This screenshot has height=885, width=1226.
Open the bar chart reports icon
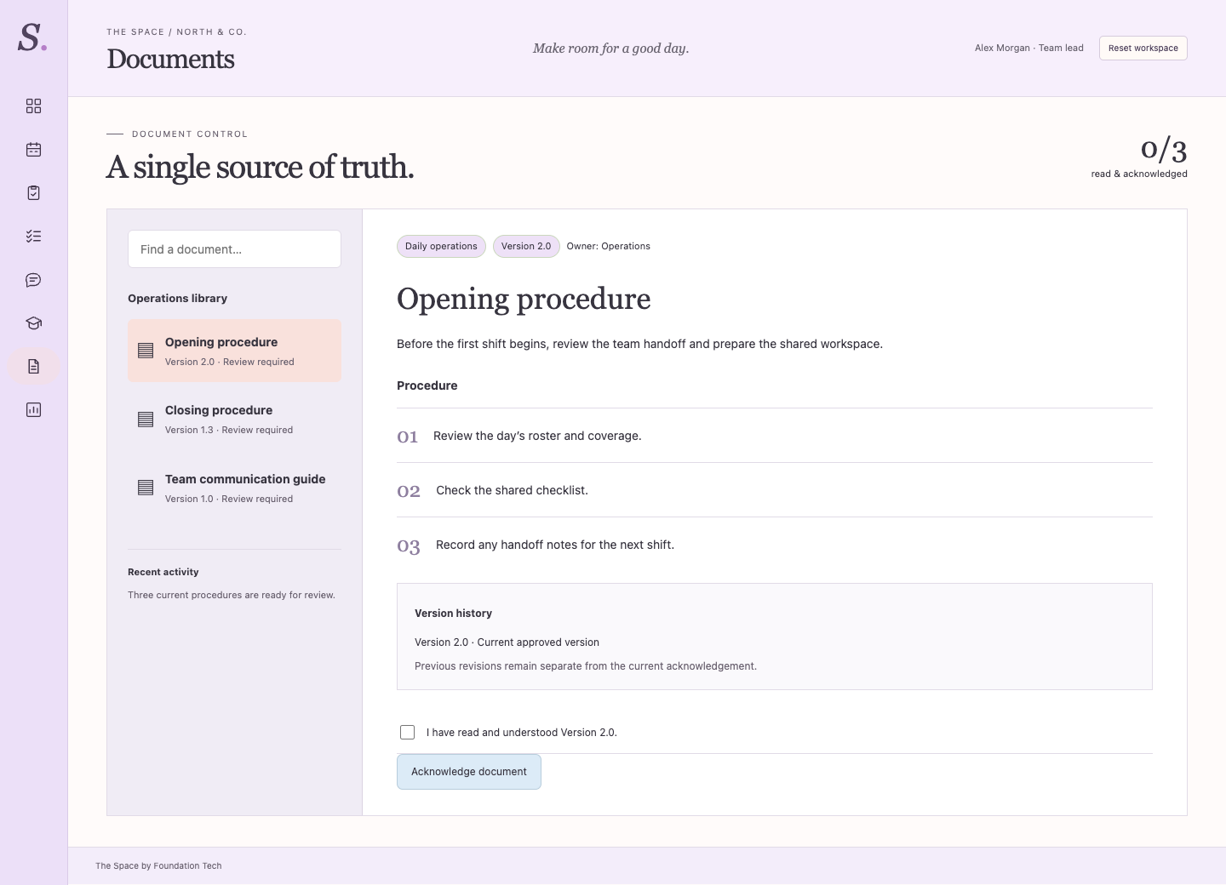tap(33, 410)
